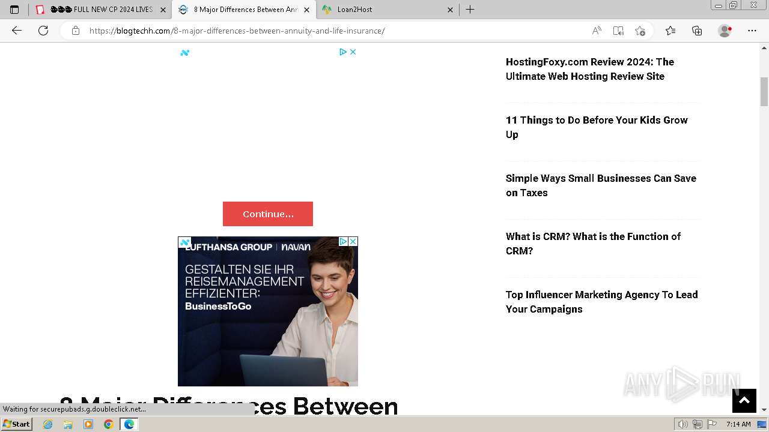Open Read aloud in address bar
The height and width of the screenshot is (432, 769).
(597, 31)
